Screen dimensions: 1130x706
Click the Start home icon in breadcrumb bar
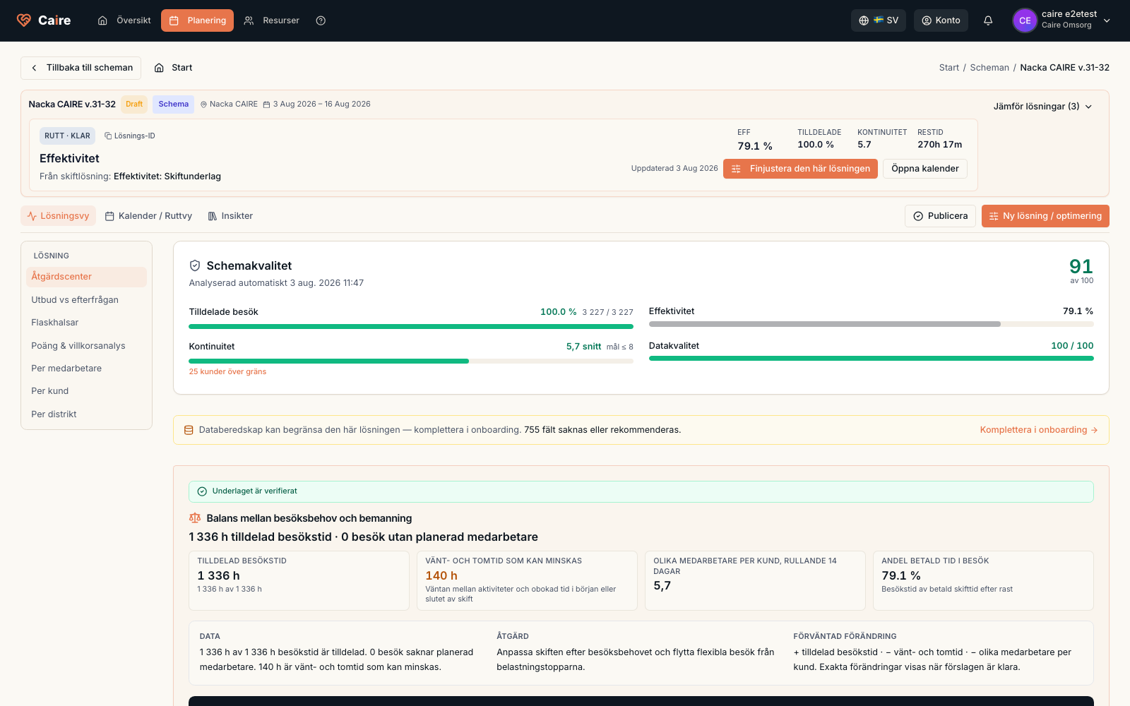[x=159, y=68]
